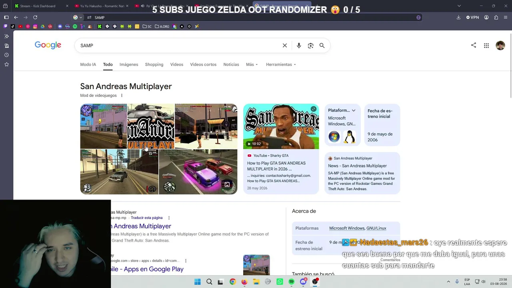Submit search with the magnifier icon

322,46
